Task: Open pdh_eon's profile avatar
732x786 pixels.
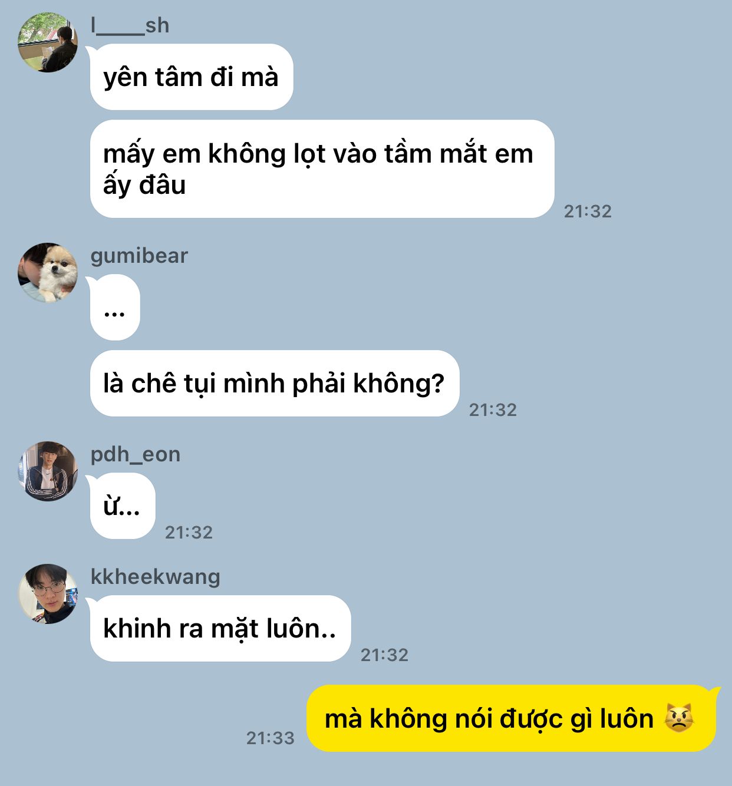Action: (x=48, y=471)
